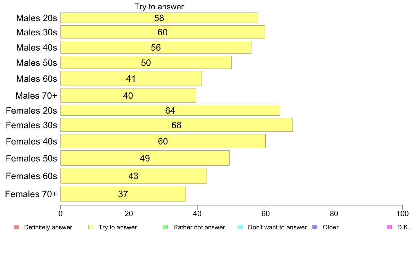Click the green Rather not answer swatch
412x255 pixels.
165,227
